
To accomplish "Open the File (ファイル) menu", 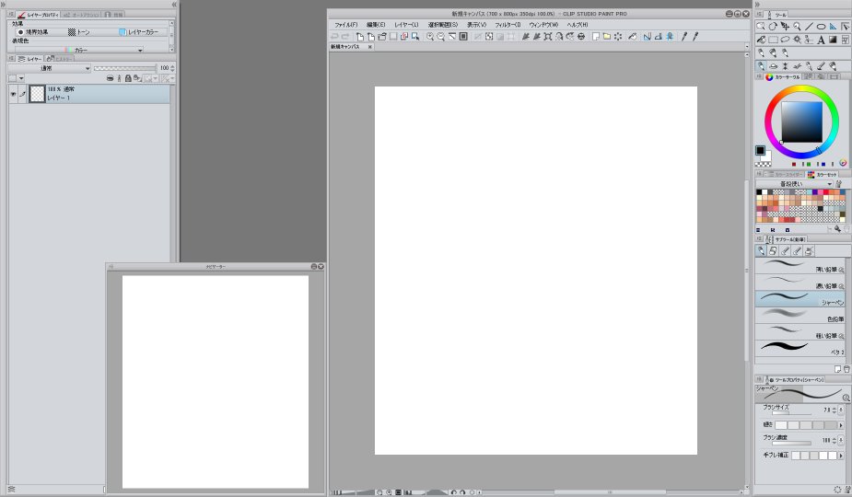I will (x=345, y=24).
